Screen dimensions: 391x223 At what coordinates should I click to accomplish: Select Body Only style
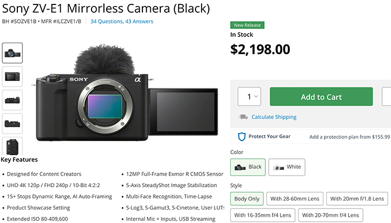pos(247,198)
